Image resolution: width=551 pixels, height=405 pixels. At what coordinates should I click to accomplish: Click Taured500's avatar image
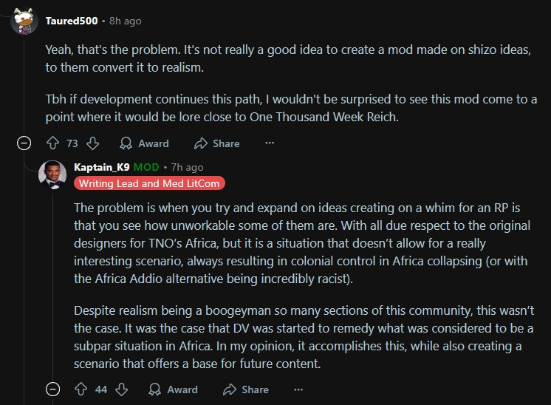pyautogui.click(x=24, y=21)
